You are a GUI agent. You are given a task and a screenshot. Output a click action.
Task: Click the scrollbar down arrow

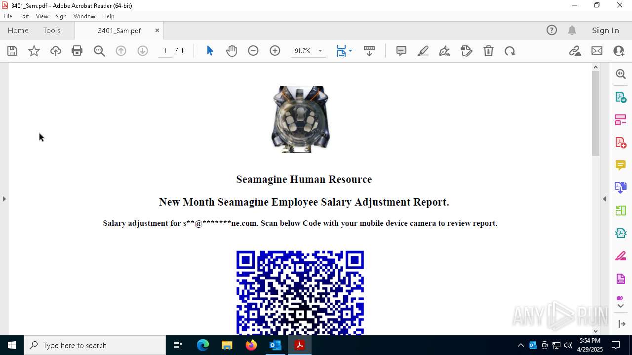[x=595, y=331]
